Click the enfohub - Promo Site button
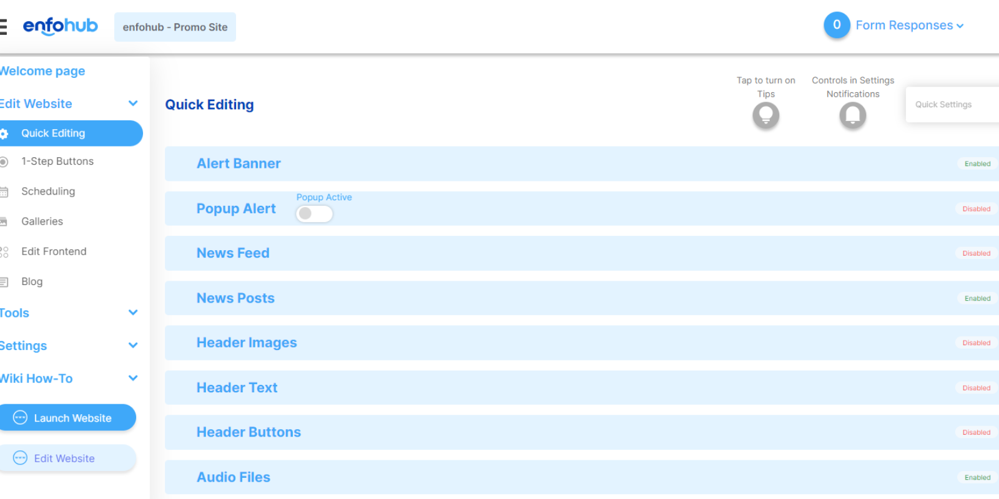This screenshot has width=999, height=499. point(175,27)
